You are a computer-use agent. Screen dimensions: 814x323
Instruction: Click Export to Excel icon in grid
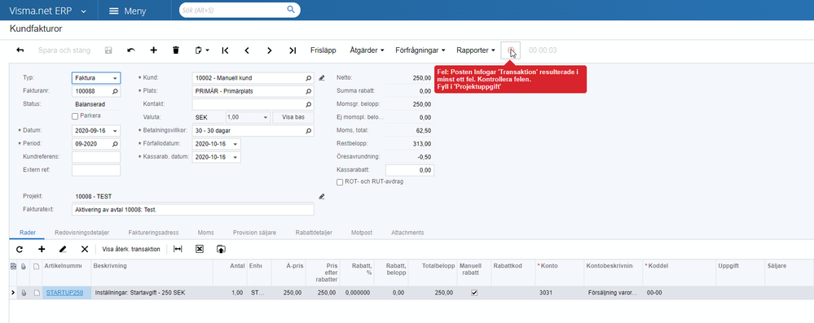pyautogui.click(x=200, y=250)
